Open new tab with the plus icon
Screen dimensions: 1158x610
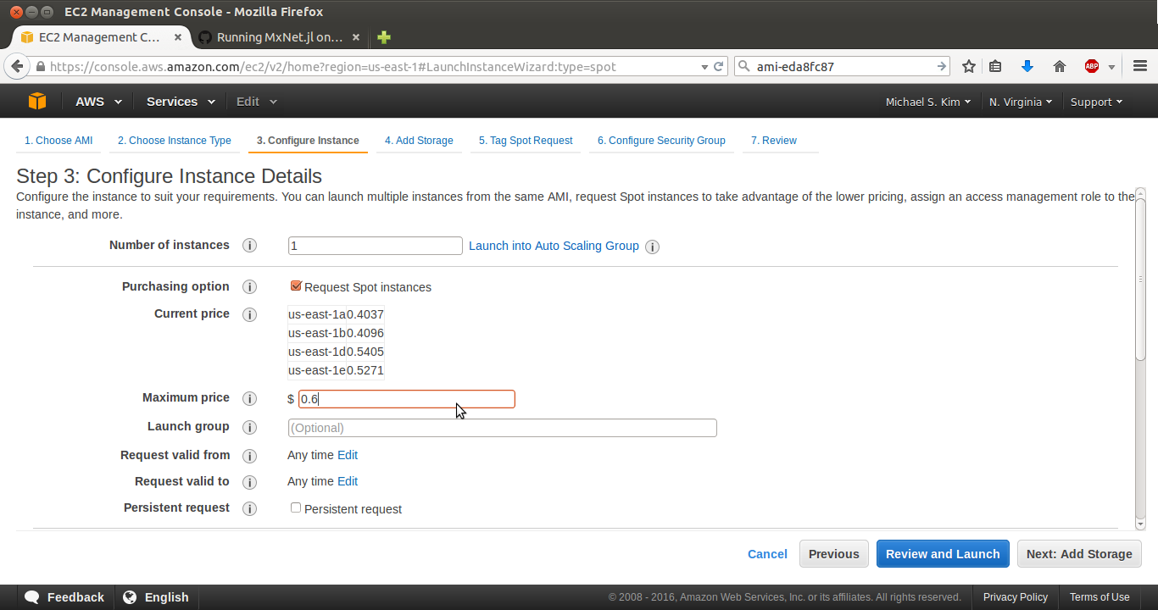[384, 37]
